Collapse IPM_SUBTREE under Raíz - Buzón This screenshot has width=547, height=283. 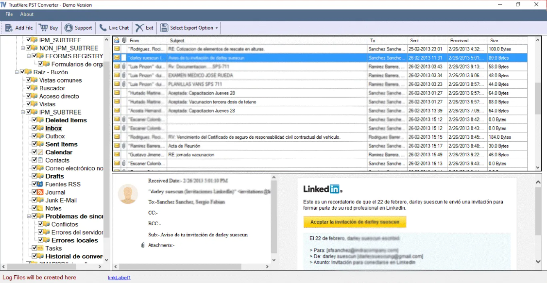coord(23,112)
